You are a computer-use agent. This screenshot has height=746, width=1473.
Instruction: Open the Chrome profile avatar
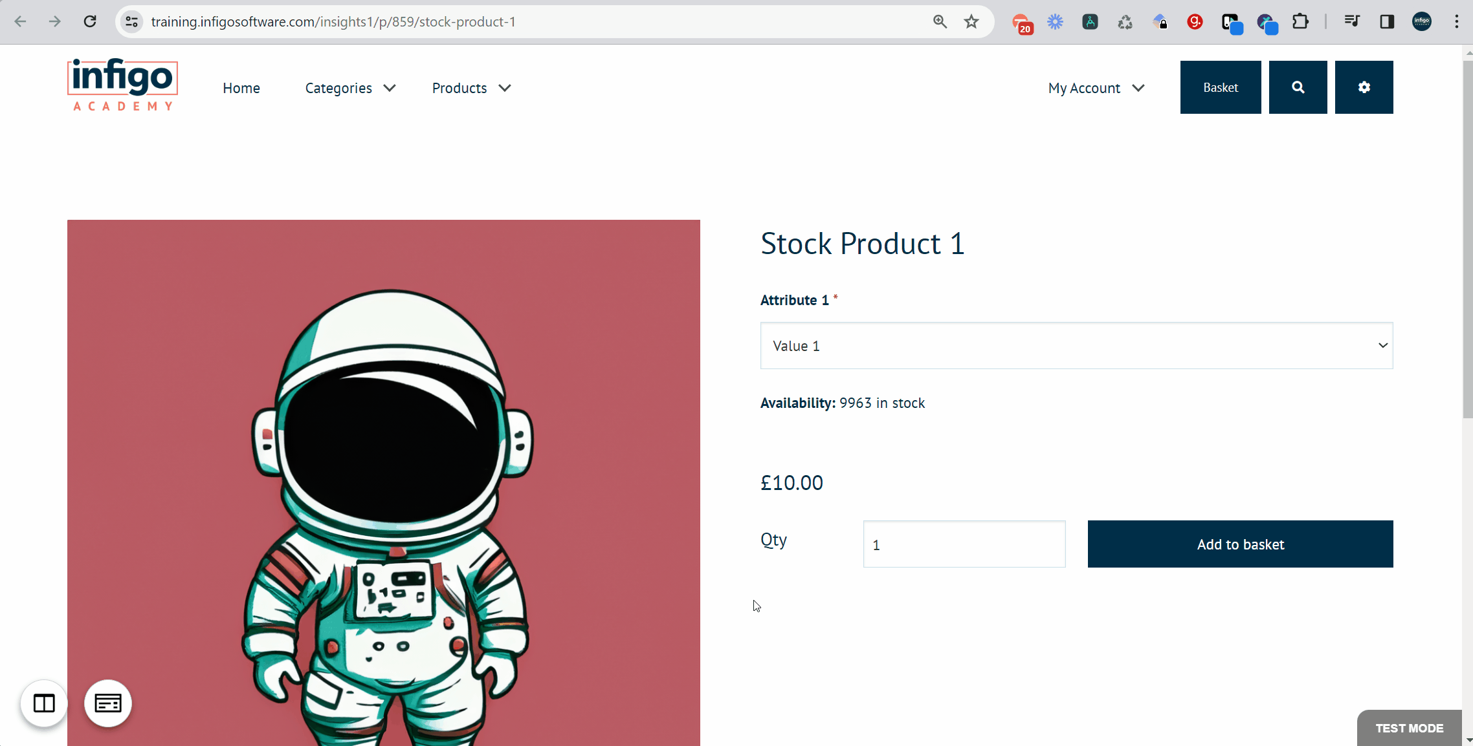(x=1421, y=22)
